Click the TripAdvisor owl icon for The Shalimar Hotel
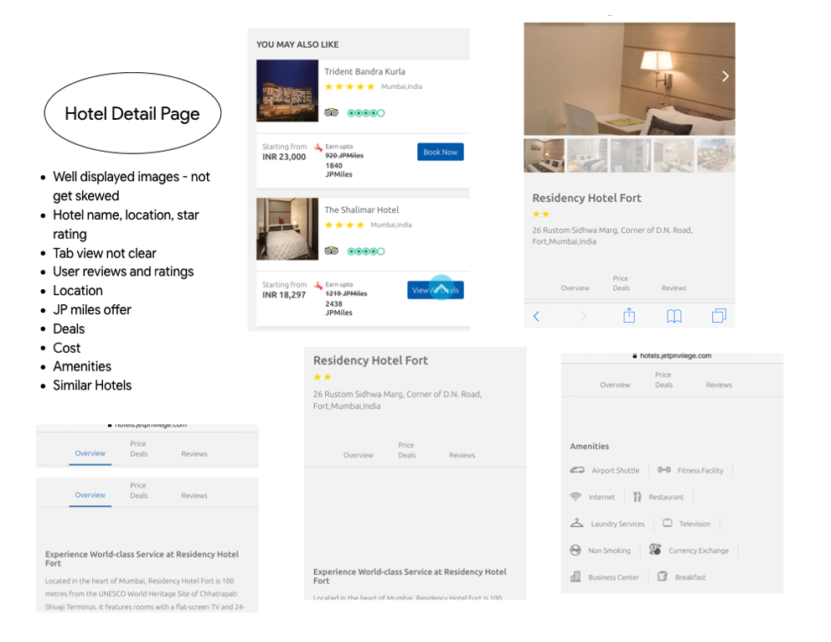Image resolution: width=831 pixels, height=642 pixels. pyautogui.click(x=332, y=251)
